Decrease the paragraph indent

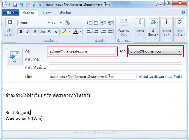(x=104, y=23)
